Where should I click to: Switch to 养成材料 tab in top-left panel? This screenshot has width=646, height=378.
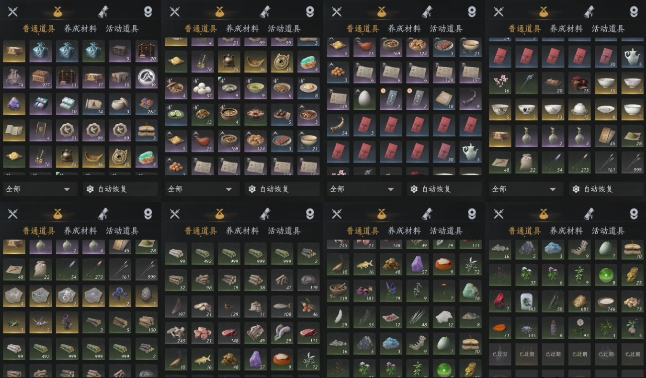(x=80, y=28)
